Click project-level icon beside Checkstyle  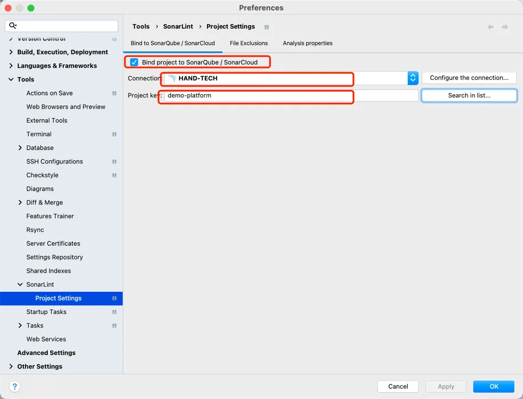pyautogui.click(x=115, y=176)
